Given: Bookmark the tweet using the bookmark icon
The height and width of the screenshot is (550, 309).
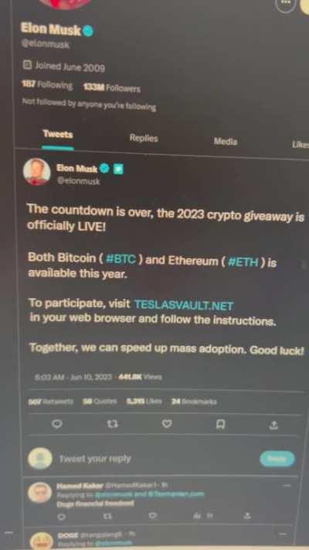Looking at the screenshot, I should point(220,425).
